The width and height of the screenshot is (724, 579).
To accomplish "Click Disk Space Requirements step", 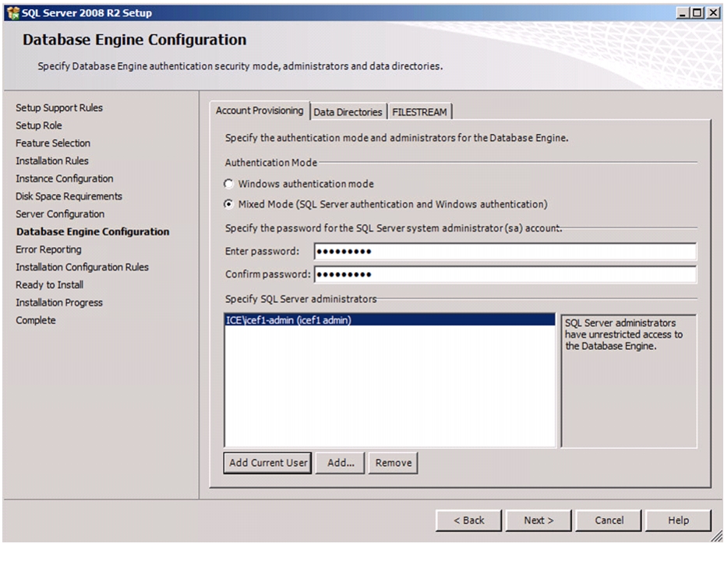I will click(69, 196).
